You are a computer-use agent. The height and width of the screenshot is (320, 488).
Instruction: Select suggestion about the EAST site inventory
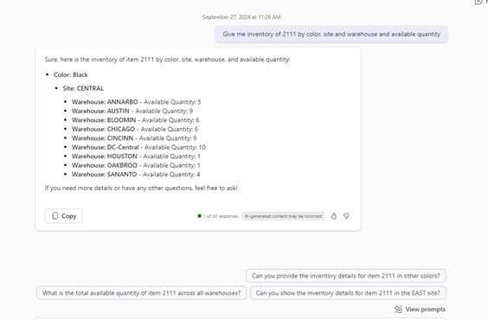pyautogui.click(x=348, y=293)
